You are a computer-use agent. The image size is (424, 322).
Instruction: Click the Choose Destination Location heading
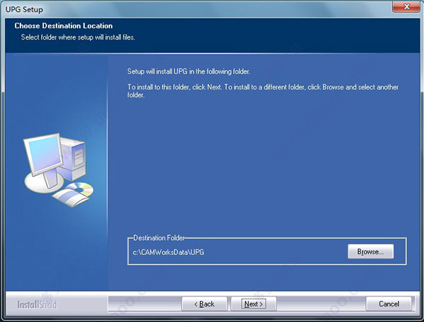(x=64, y=25)
